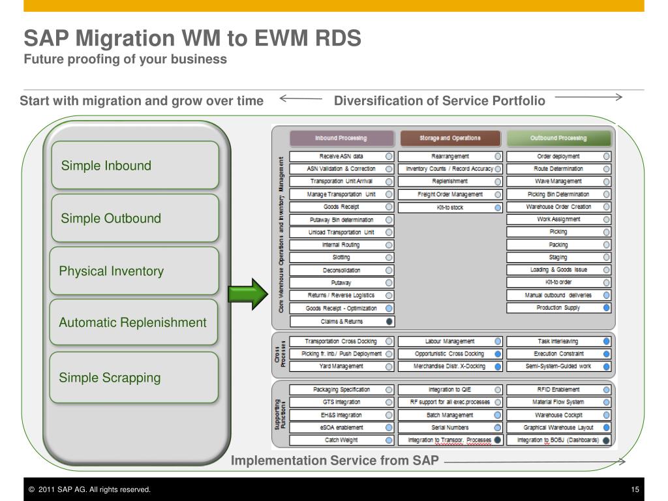This screenshot has height=501, width=668.
Task: Click the status dot beside RFID Enablement
Action: coord(607,389)
